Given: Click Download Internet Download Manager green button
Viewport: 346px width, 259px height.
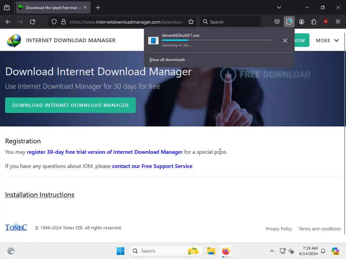Looking at the screenshot, I should tap(70, 105).
